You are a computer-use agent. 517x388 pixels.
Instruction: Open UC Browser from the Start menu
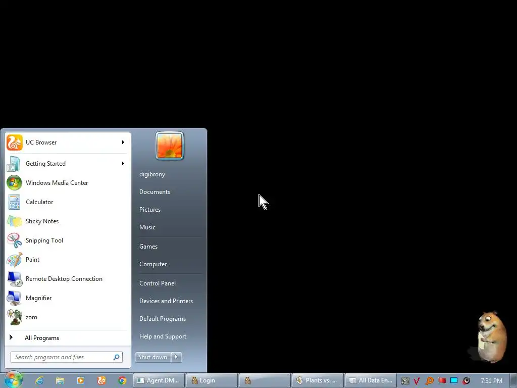68,142
